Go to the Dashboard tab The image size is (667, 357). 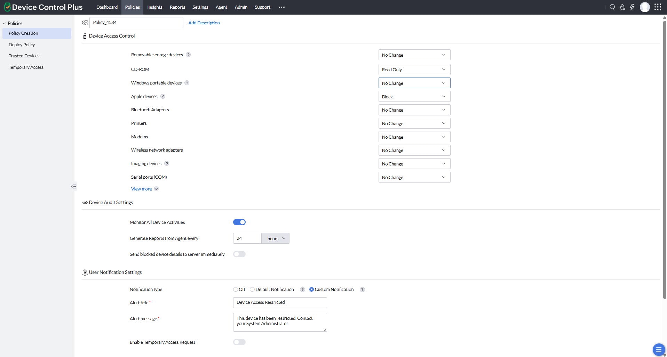click(x=107, y=7)
